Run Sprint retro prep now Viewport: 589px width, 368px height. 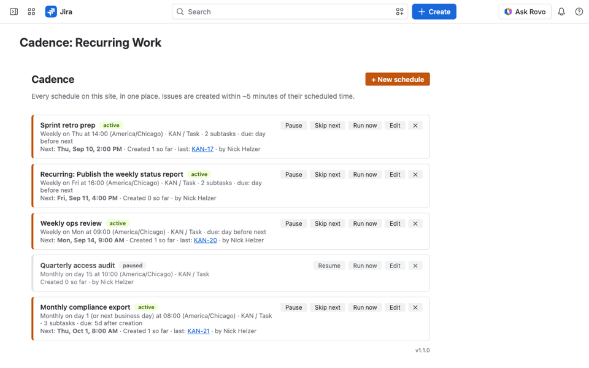pos(364,125)
